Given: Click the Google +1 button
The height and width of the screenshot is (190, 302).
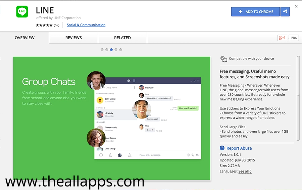Looking at the screenshot, I should coord(282,38).
